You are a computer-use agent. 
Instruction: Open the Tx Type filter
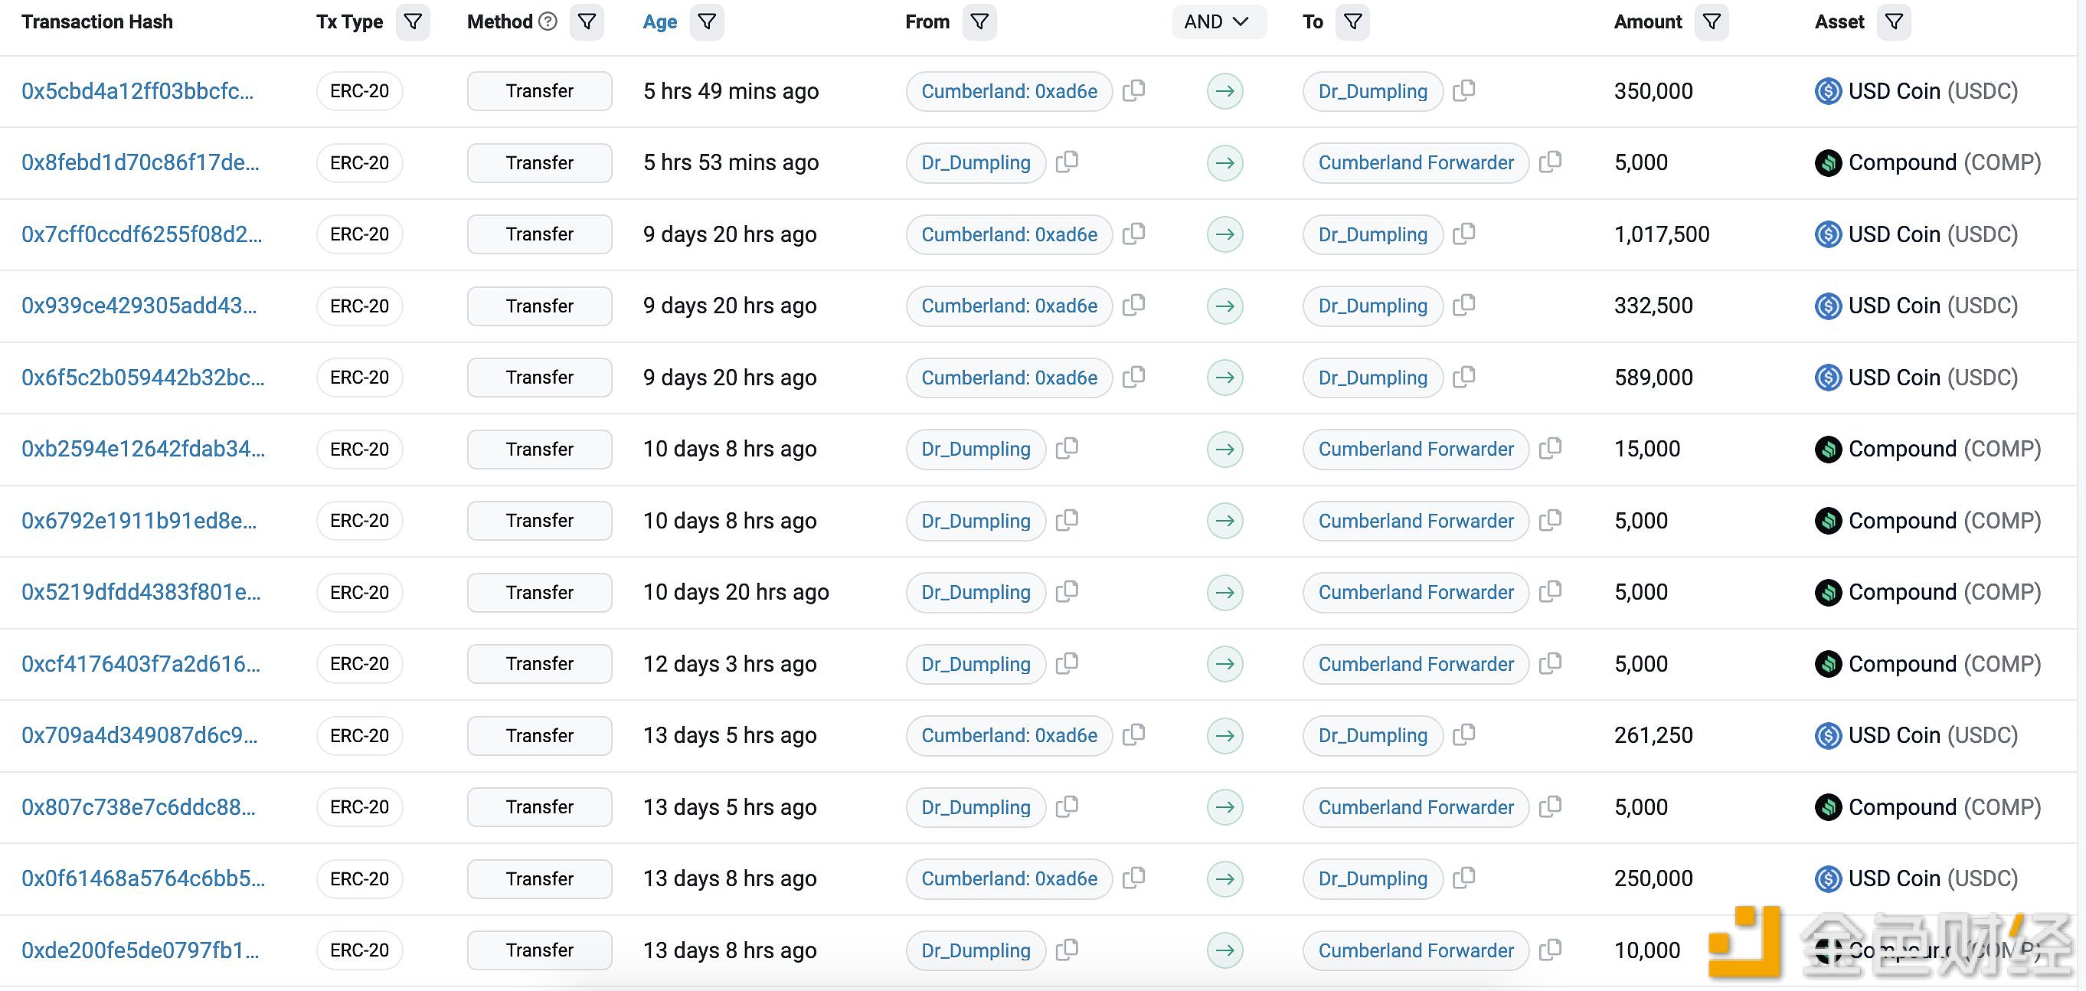pyautogui.click(x=413, y=22)
